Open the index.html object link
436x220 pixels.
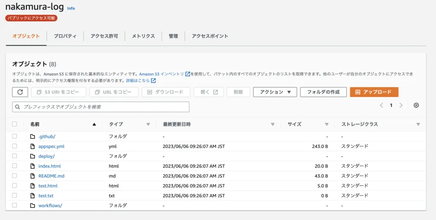click(x=49, y=166)
